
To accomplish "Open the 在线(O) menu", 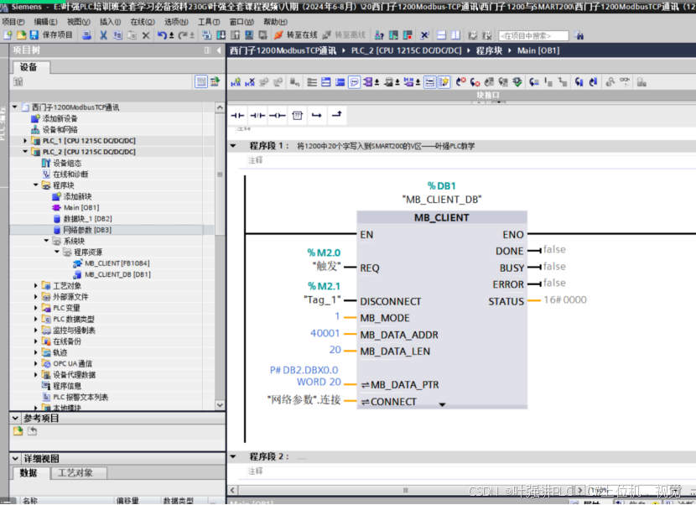I will pyautogui.click(x=143, y=22).
